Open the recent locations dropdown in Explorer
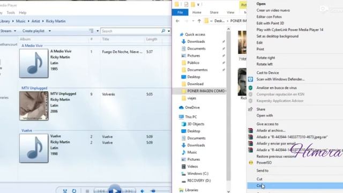This screenshot has height=193, width=343. click(x=193, y=21)
